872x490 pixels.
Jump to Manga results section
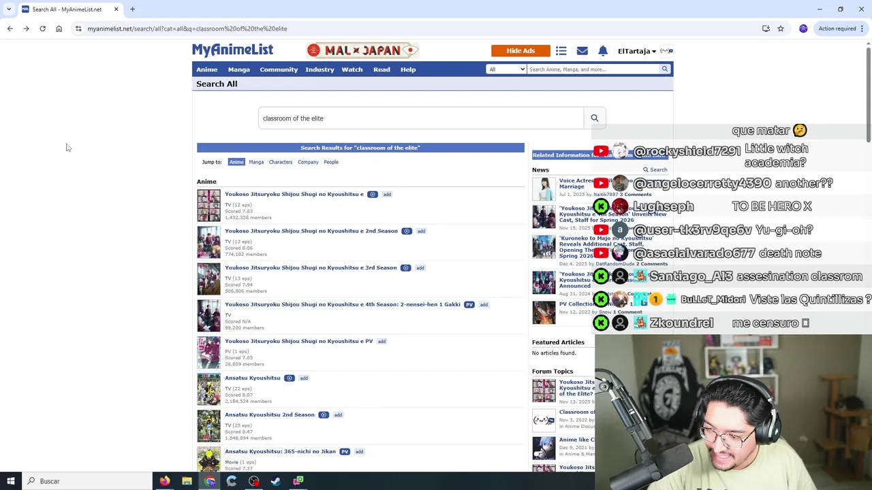coord(256,162)
